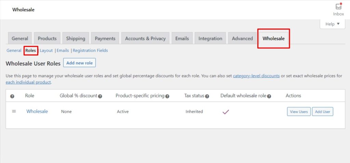The image size is (350, 163).
Task: Click the View Users button
Action: 299,112
